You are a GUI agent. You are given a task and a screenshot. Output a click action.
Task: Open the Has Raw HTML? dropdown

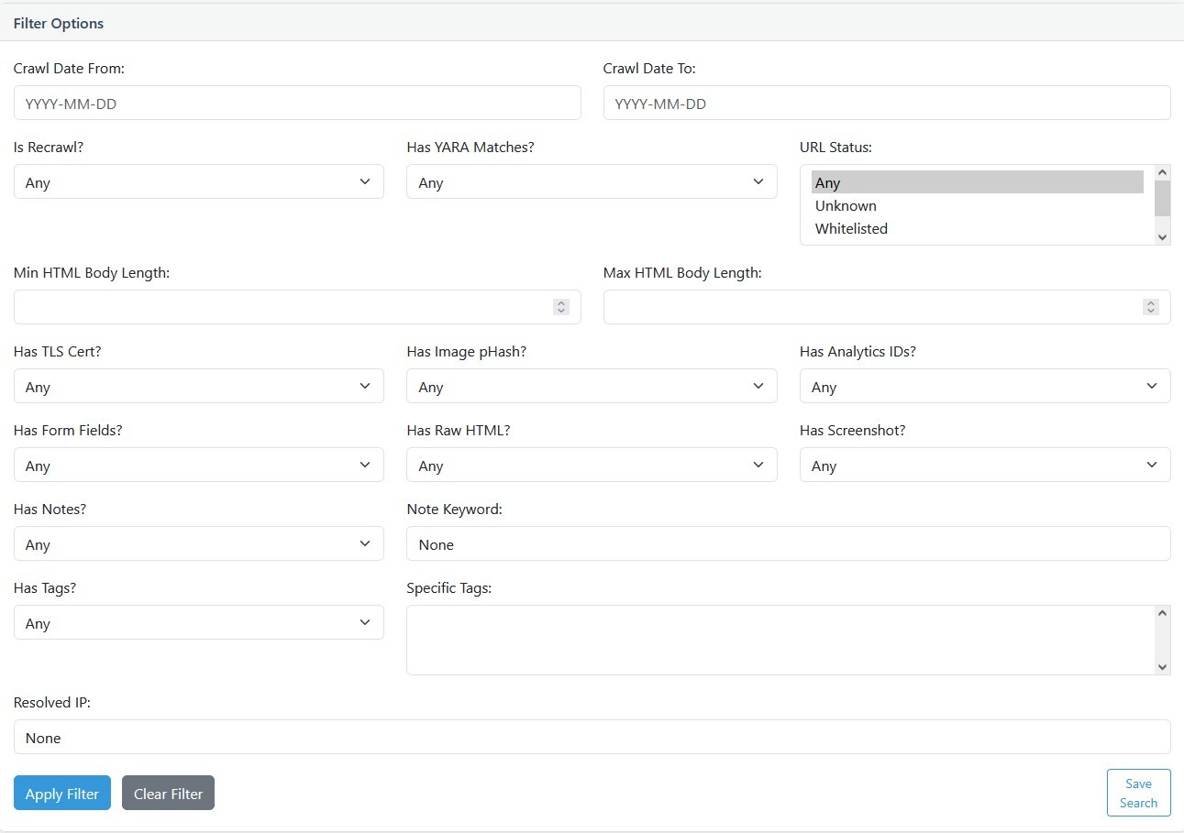point(592,465)
